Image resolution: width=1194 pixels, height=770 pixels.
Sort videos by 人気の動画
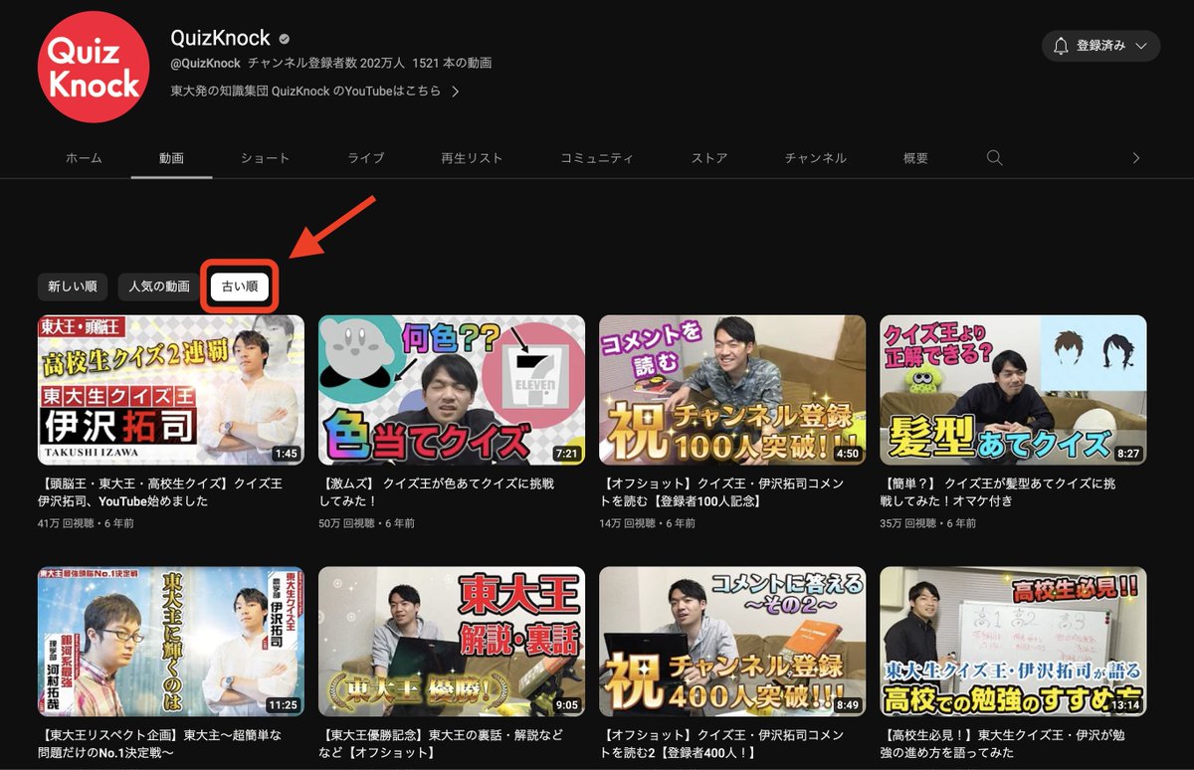(x=159, y=287)
